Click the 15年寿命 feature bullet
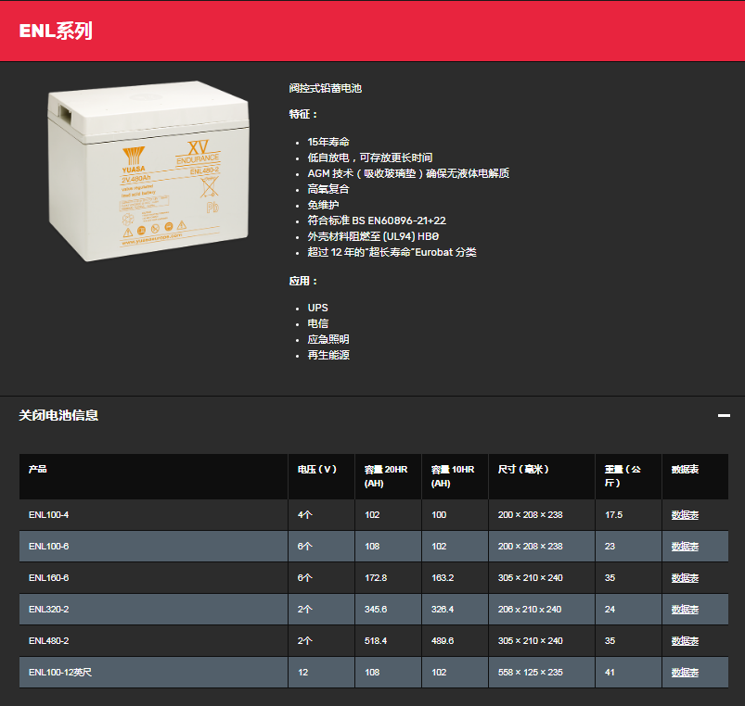This screenshot has width=745, height=706. (x=328, y=142)
